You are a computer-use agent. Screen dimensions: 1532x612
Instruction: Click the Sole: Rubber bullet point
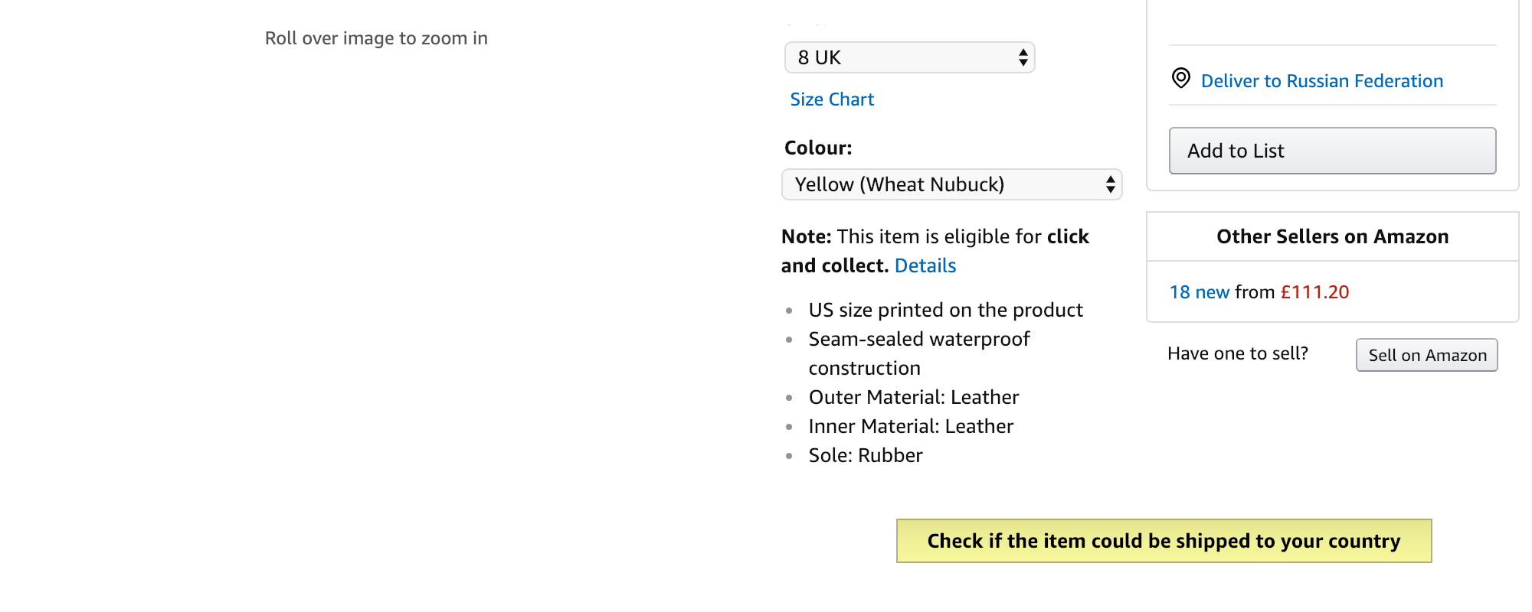866,455
